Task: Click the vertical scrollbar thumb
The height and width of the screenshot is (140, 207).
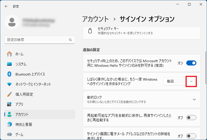Action: tap(205, 68)
